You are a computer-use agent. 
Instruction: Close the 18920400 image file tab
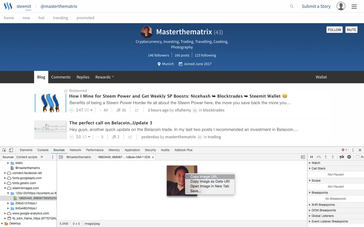coord(153,157)
